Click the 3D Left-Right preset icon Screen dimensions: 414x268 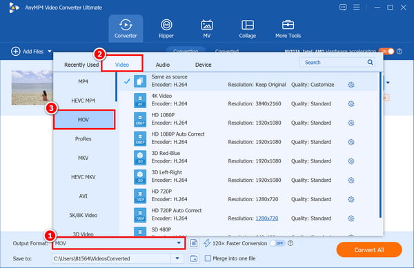click(140, 177)
